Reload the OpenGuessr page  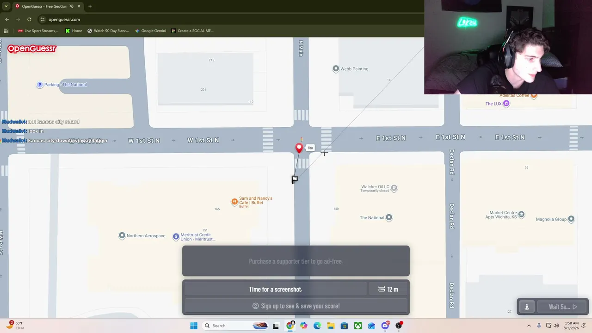pos(29,19)
